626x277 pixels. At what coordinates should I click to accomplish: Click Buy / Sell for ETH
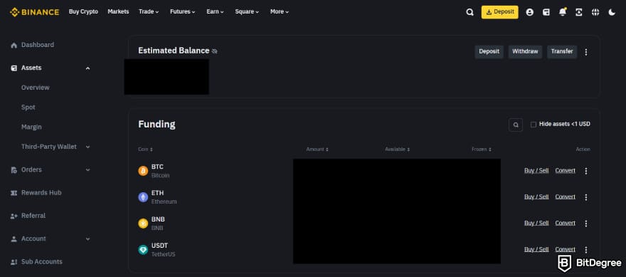(536, 197)
